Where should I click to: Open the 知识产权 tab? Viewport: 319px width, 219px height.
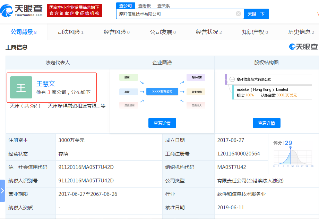click(x=255, y=32)
